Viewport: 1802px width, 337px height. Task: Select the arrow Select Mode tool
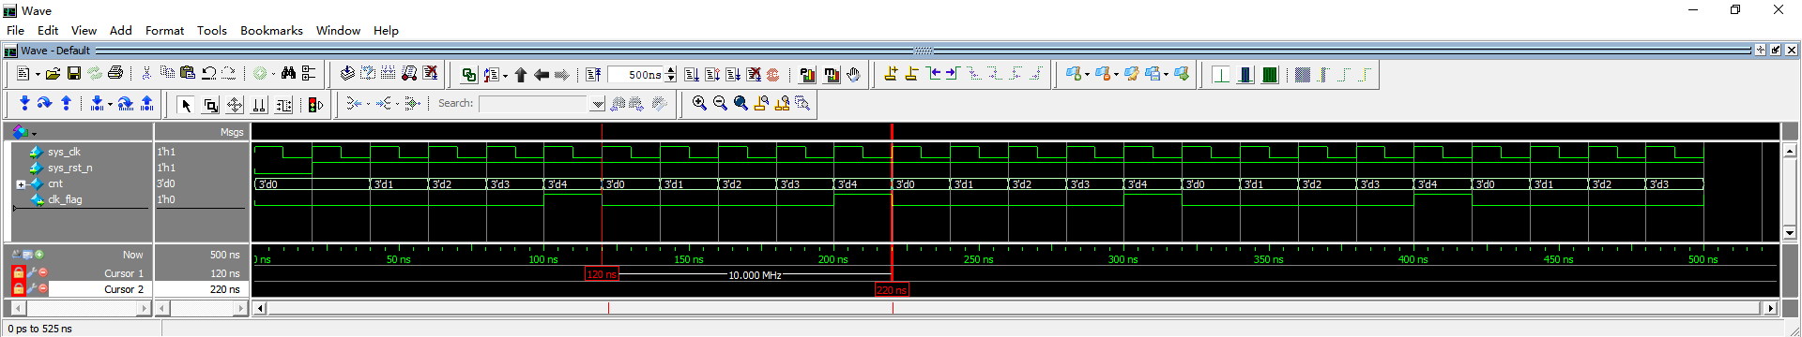tap(186, 105)
